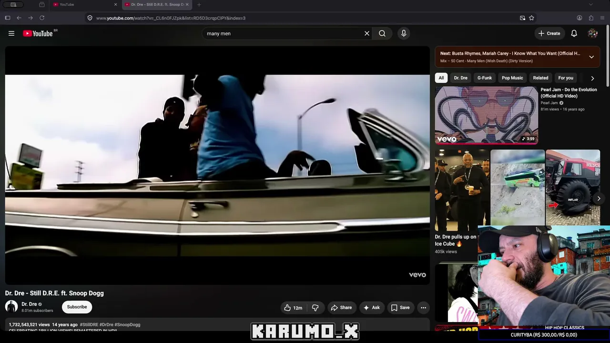Select the For you filter chip
This screenshot has width=610, height=343.
(x=566, y=78)
